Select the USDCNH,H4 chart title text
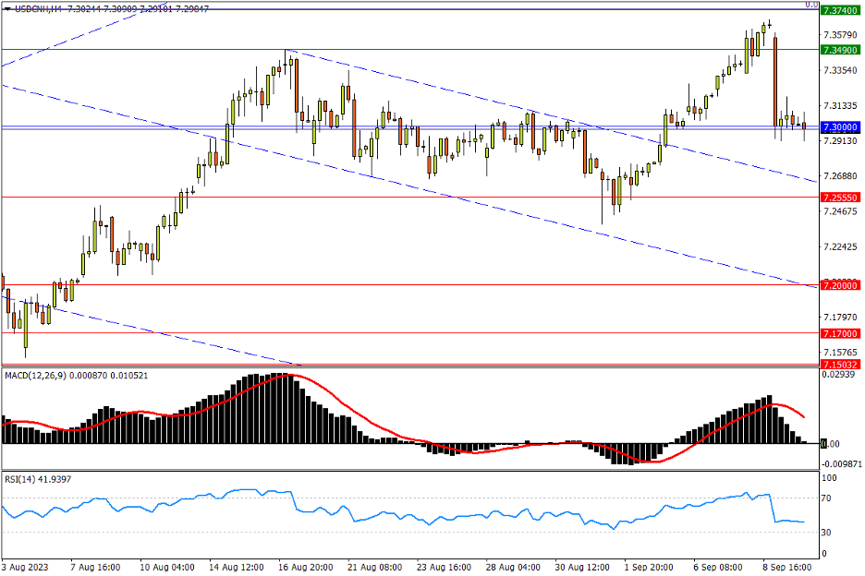 click(38, 7)
